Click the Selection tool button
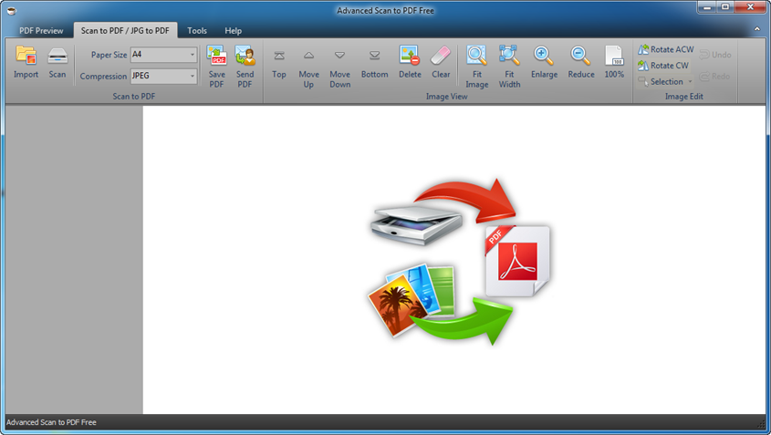Viewport: 771px width, 435px height. click(x=661, y=81)
